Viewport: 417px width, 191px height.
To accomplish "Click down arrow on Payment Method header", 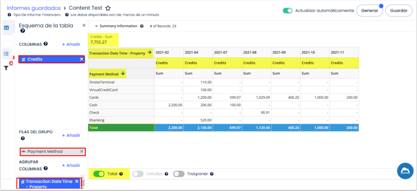I will (122, 73).
